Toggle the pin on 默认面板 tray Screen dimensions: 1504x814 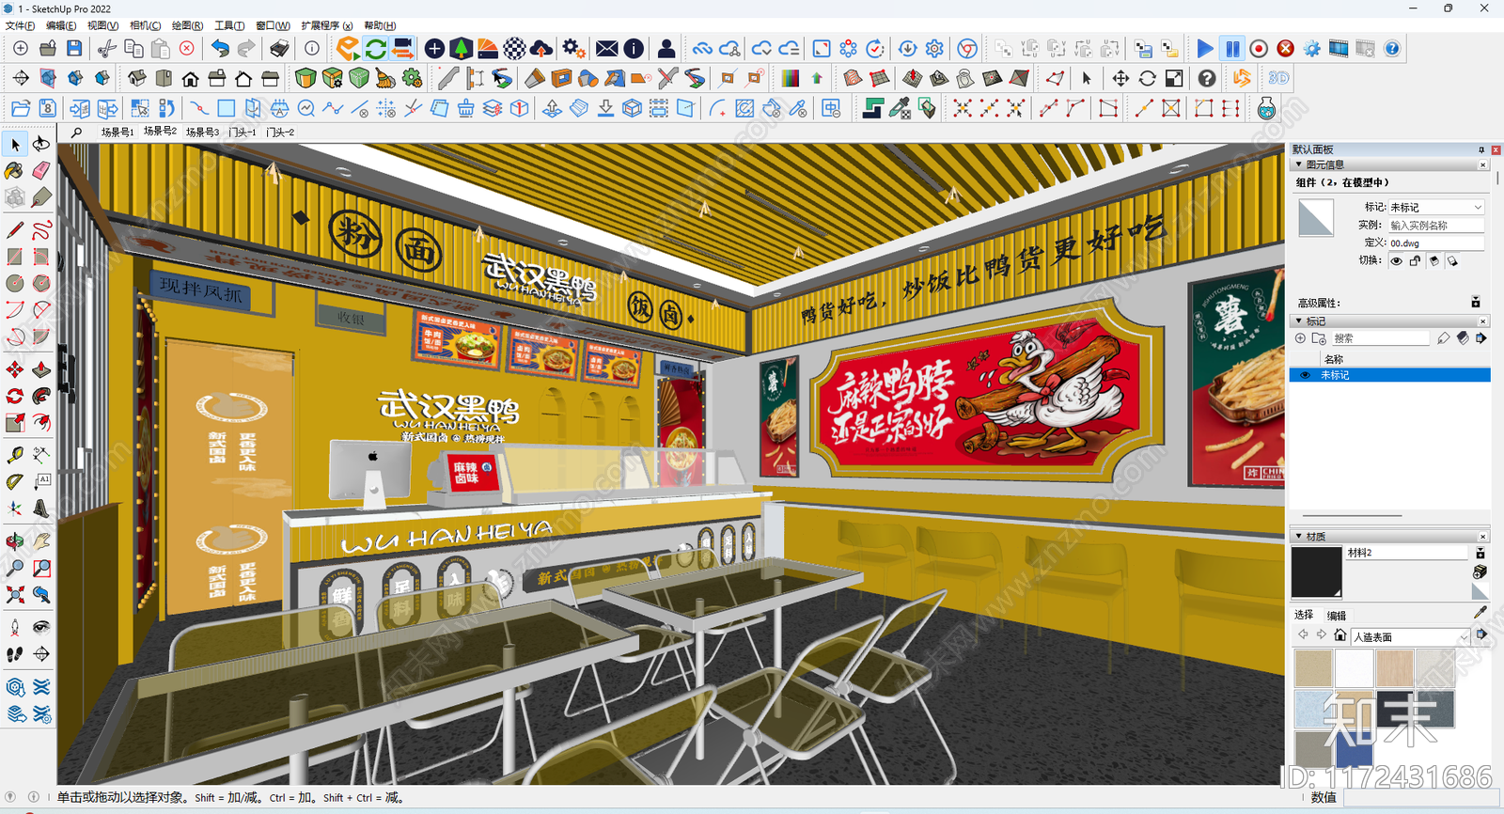click(x=1481, y=149)
